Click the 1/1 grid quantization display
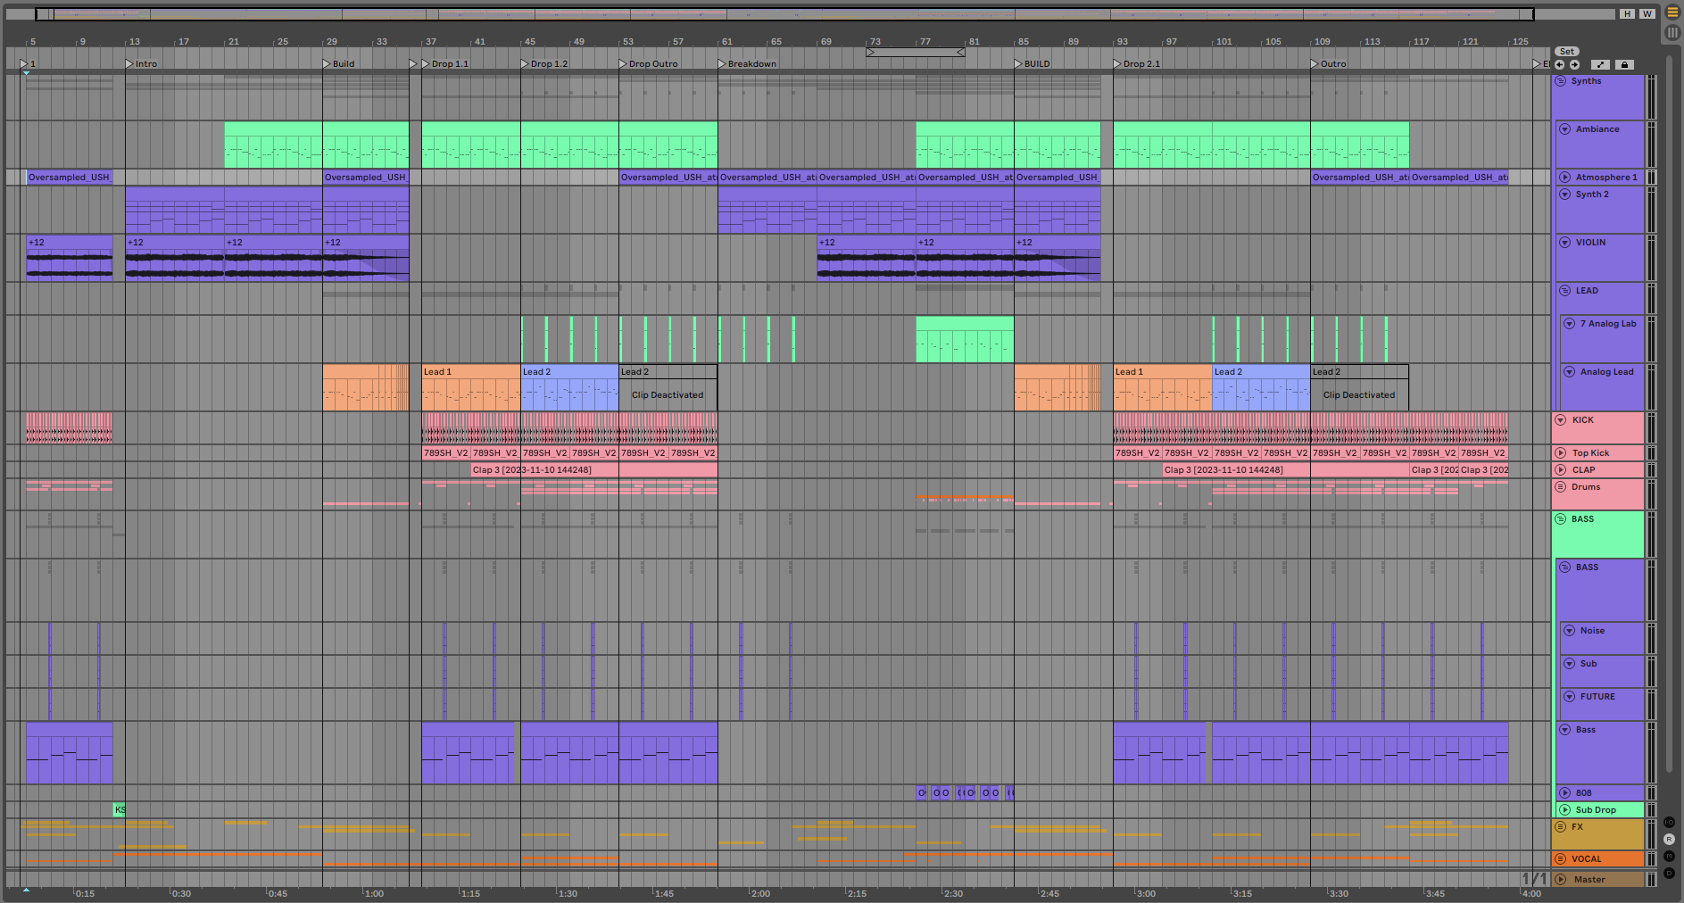The height and width of the screenshot is (903, 1684). click(1533, 879)
